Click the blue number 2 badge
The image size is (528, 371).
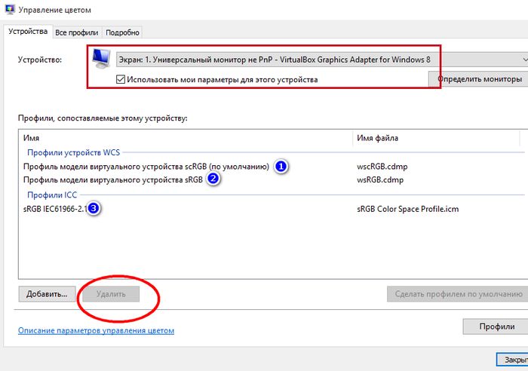pyautogui.click(x=213, y=179)
